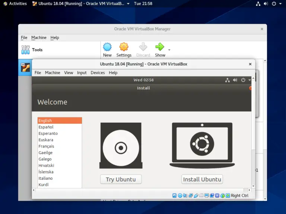
Task: Open File menu in Ubuntu VM window
Action: (38, 72)
